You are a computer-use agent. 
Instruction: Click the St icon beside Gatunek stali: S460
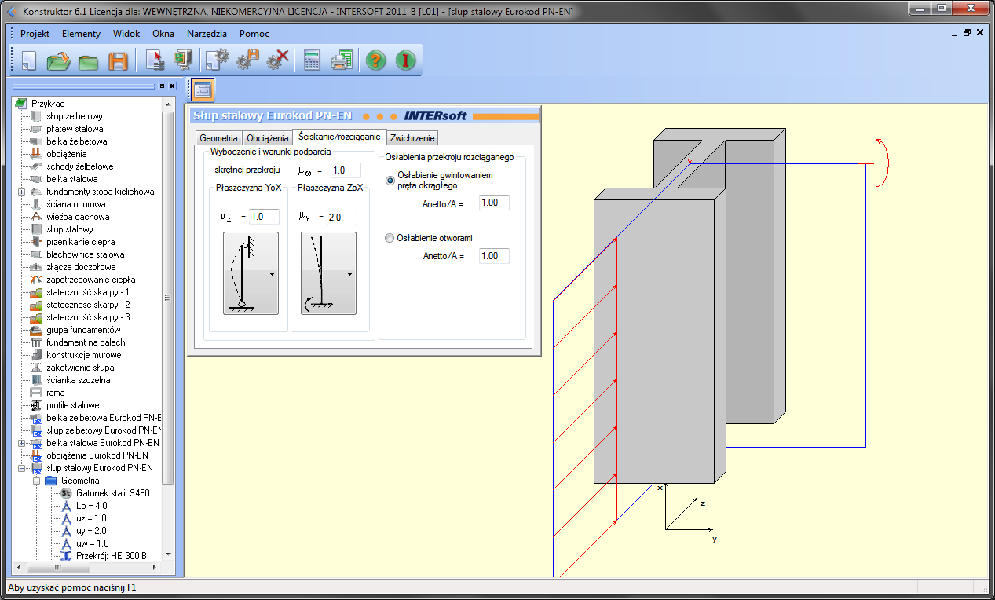[66, 493]
